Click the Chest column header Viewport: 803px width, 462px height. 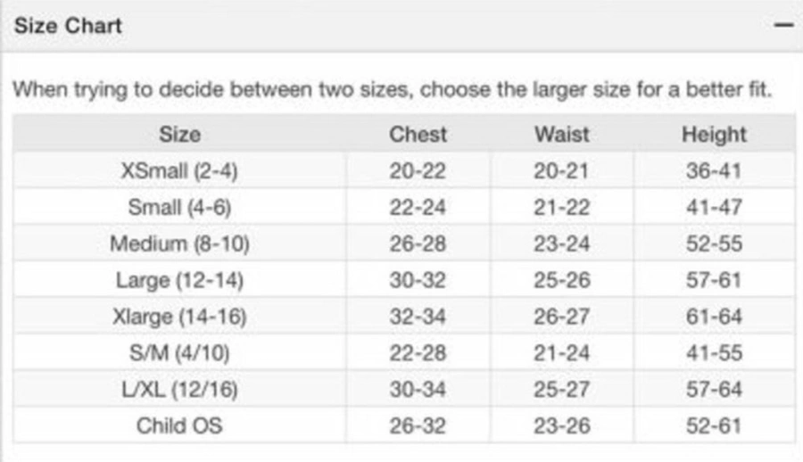coord(418,135)
